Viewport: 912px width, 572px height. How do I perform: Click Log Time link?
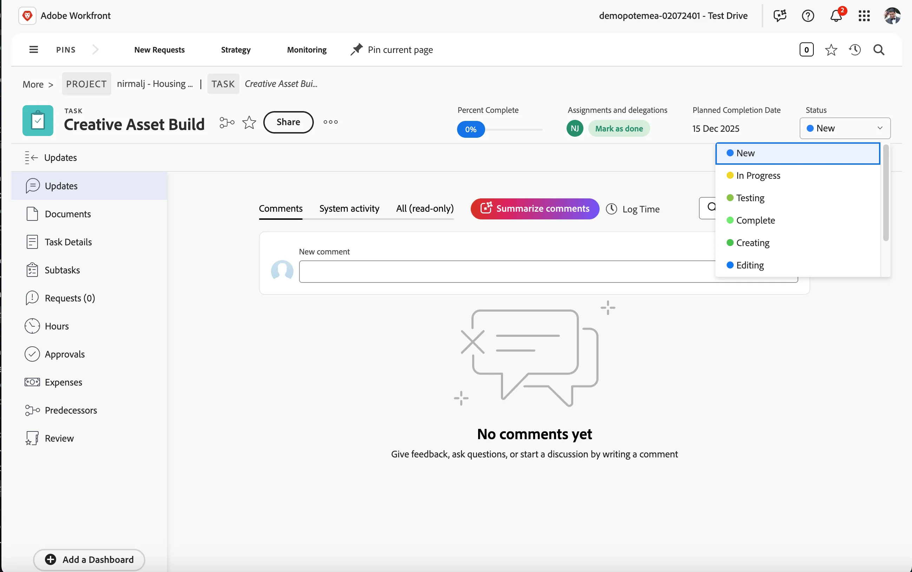pyautogui.click(x=633, y=209)
